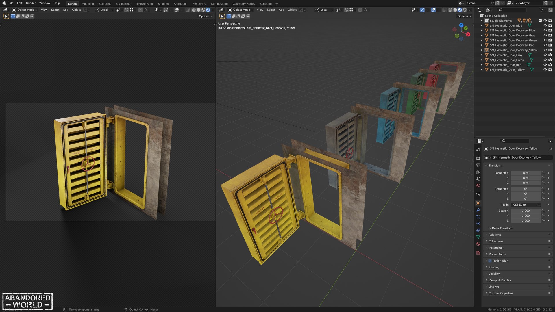Click the Scale X value field

(x=526, y=211)
